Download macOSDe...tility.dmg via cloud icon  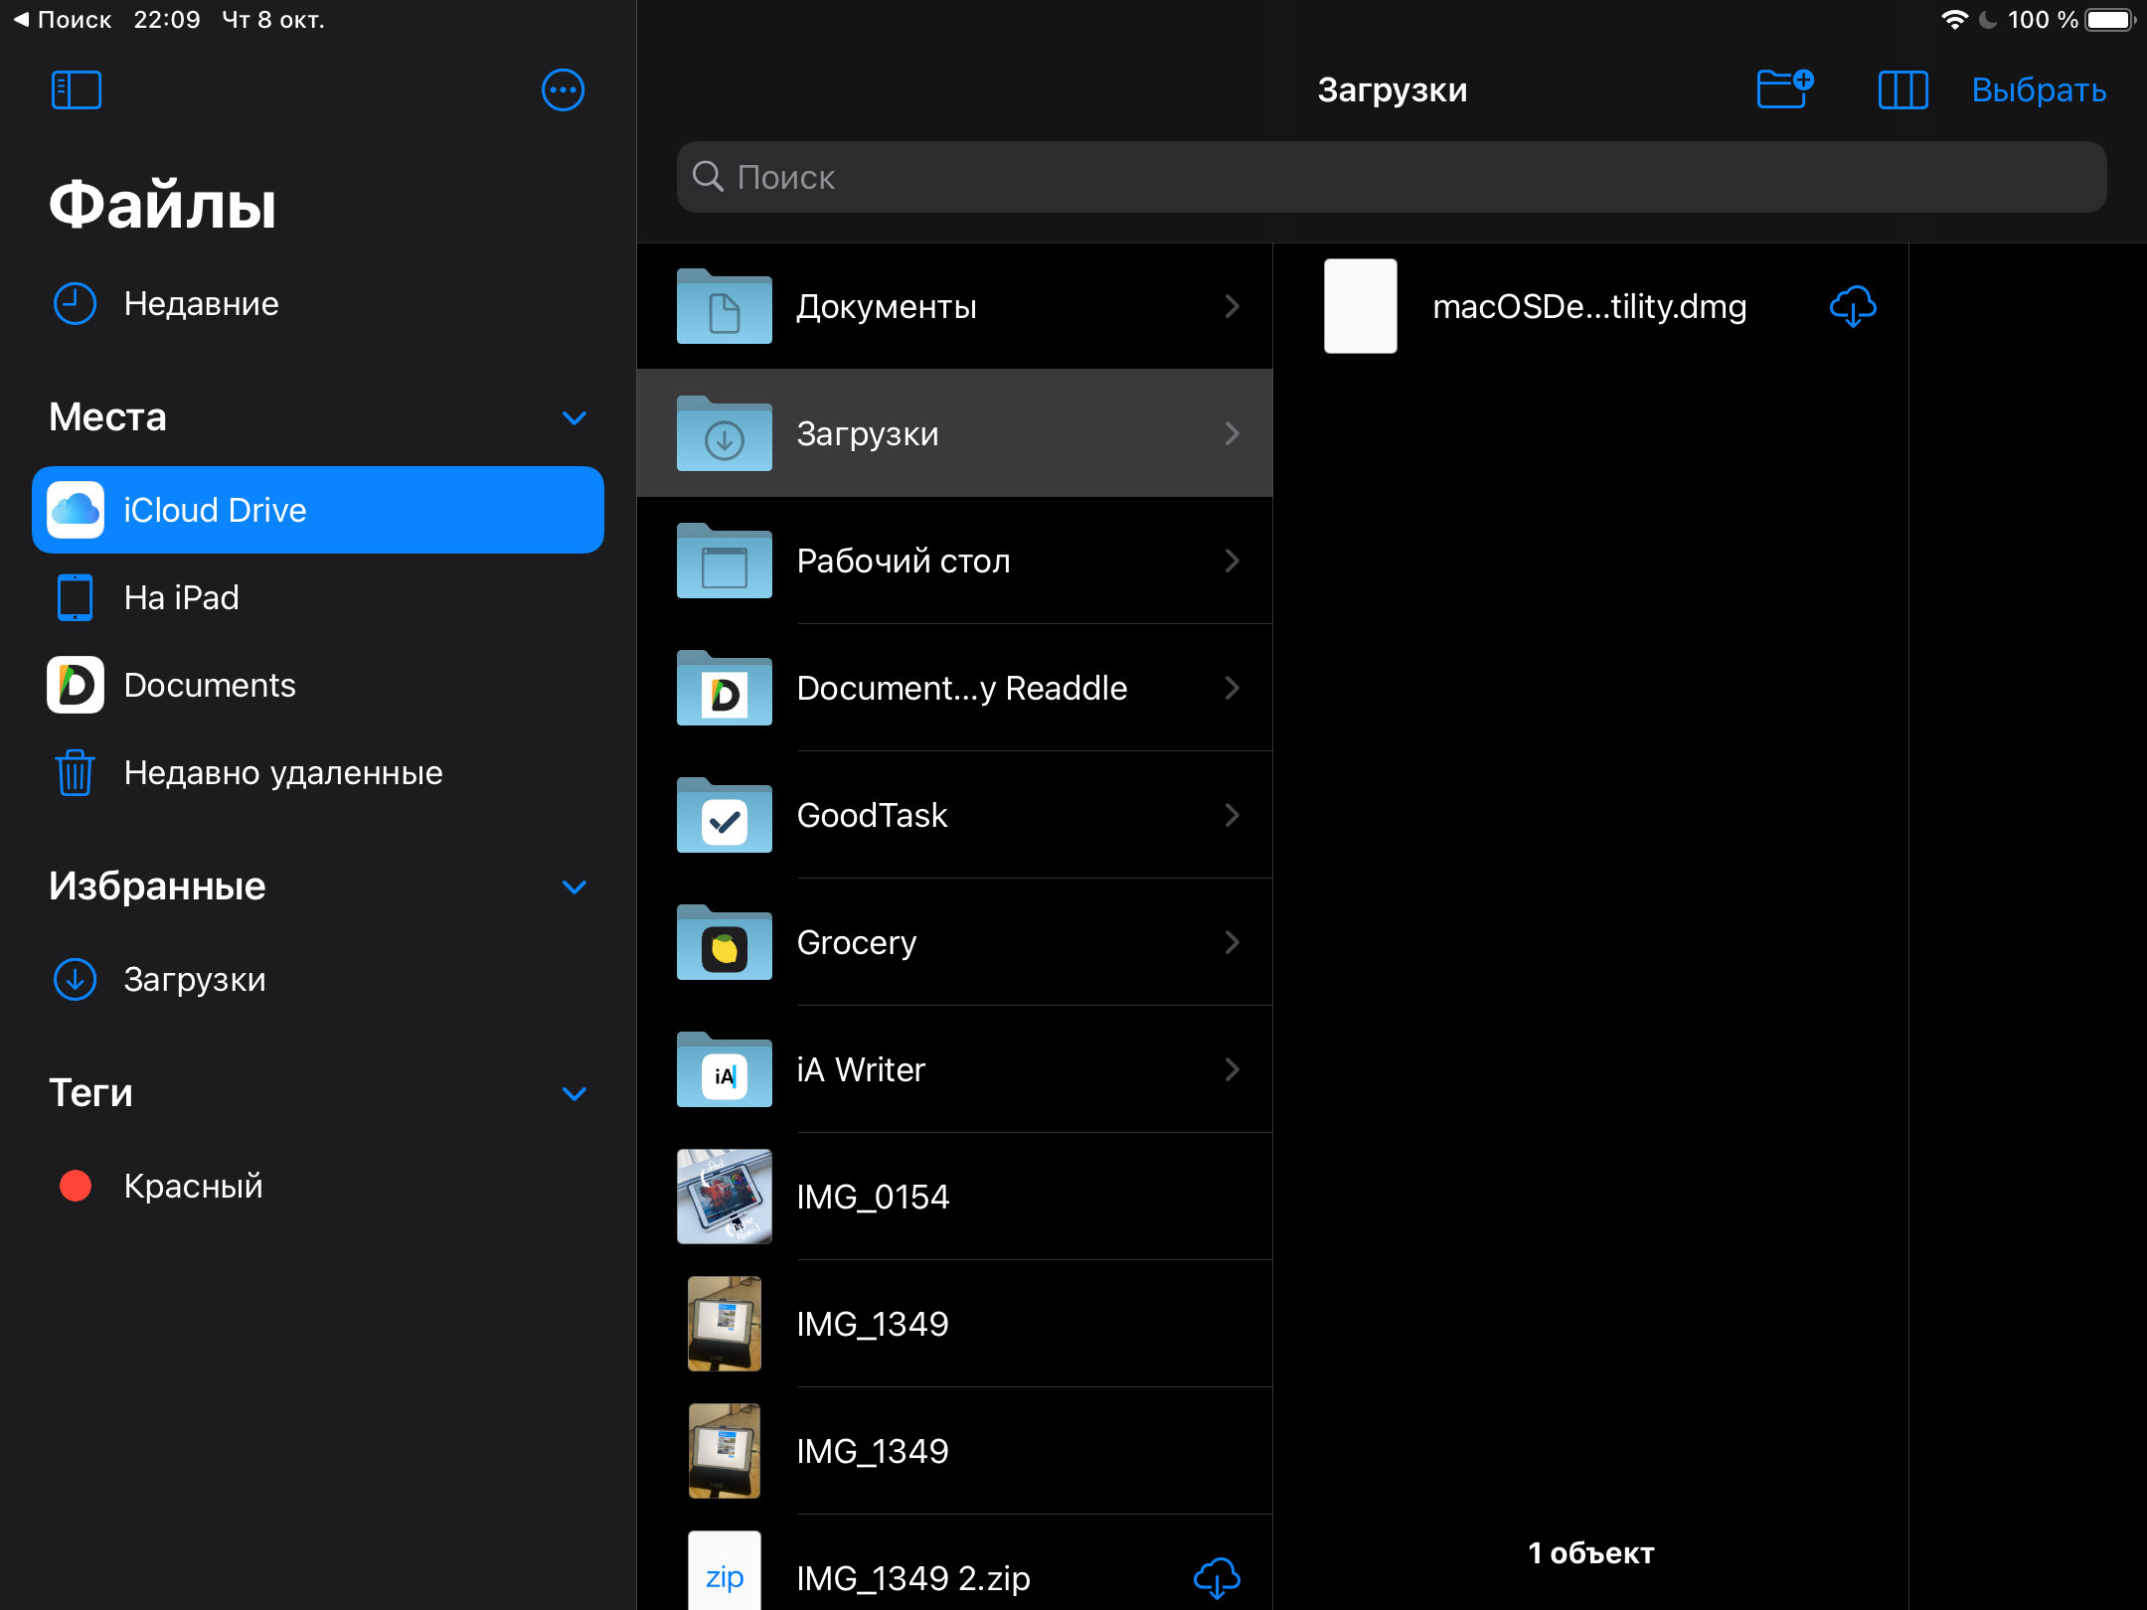tap(1852, 306)
